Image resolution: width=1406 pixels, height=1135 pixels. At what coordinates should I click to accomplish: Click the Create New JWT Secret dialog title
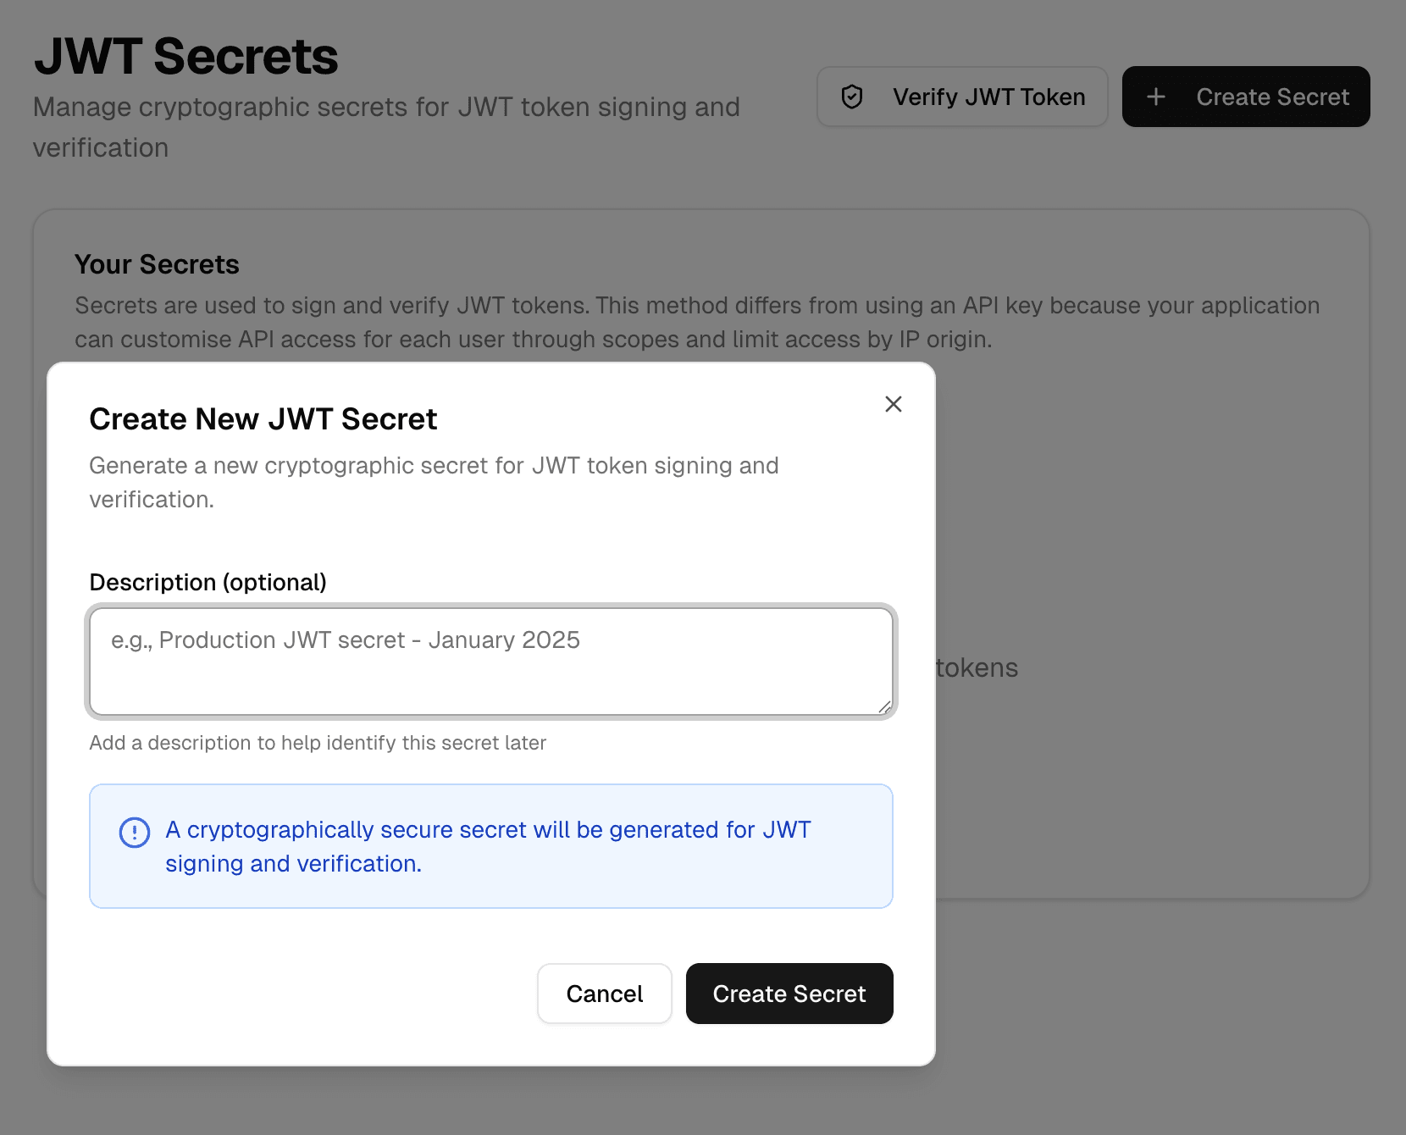pos(263,418)
